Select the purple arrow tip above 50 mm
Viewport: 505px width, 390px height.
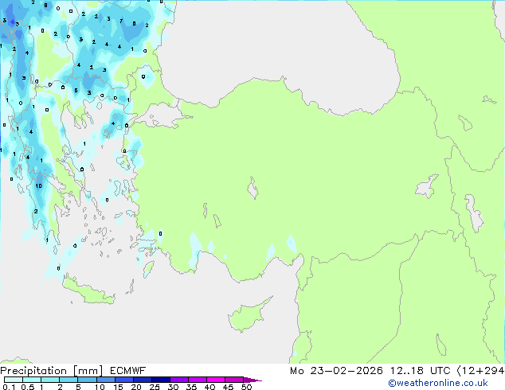click(x=252, y=380)
